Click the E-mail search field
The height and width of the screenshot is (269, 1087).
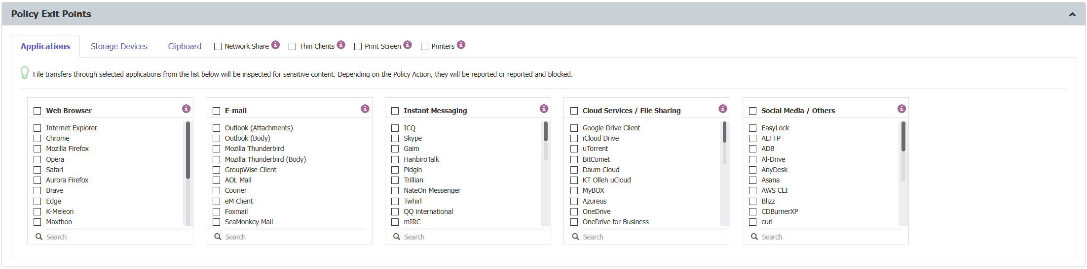(289, 237)
